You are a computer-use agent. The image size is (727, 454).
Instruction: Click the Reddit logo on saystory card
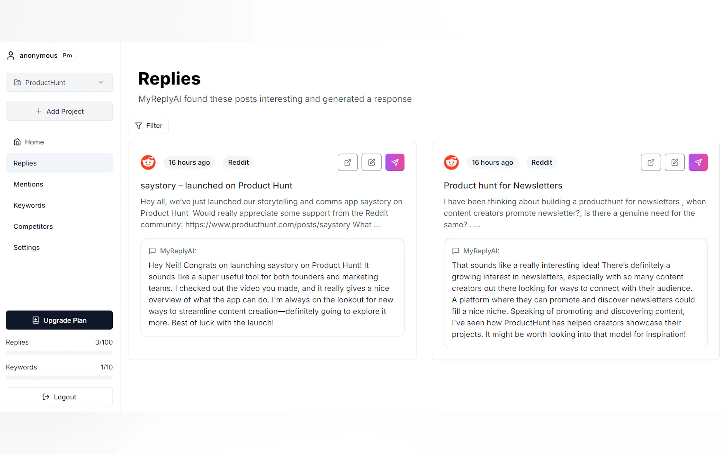point(148,162)
